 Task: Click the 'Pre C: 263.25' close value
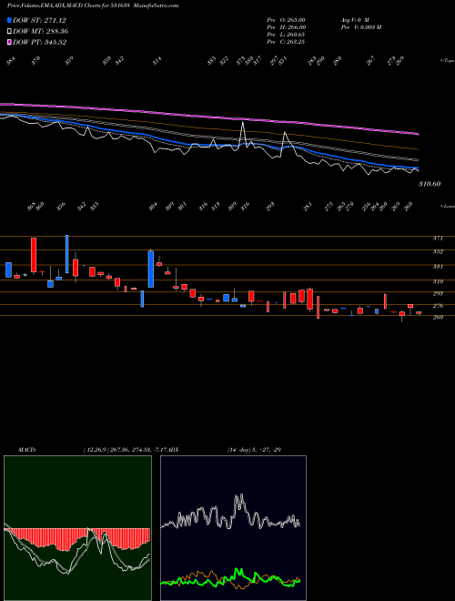click(x=286, y=42)
